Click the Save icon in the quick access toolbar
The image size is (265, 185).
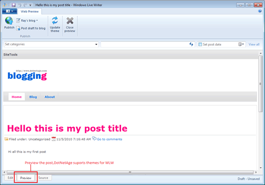(13, 5)
